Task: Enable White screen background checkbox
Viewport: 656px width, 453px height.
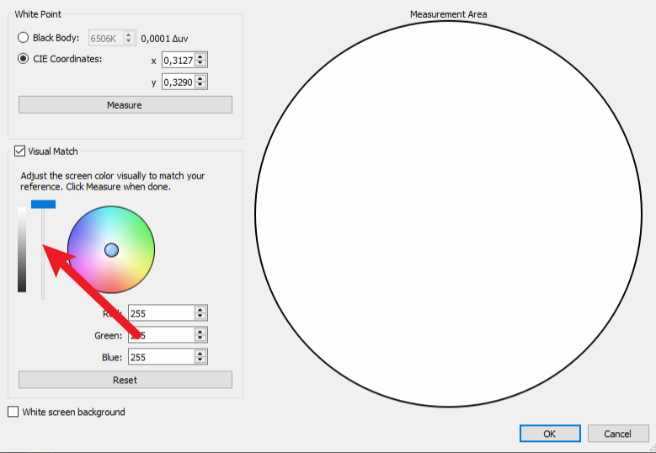Action: [x=13, y=412]
